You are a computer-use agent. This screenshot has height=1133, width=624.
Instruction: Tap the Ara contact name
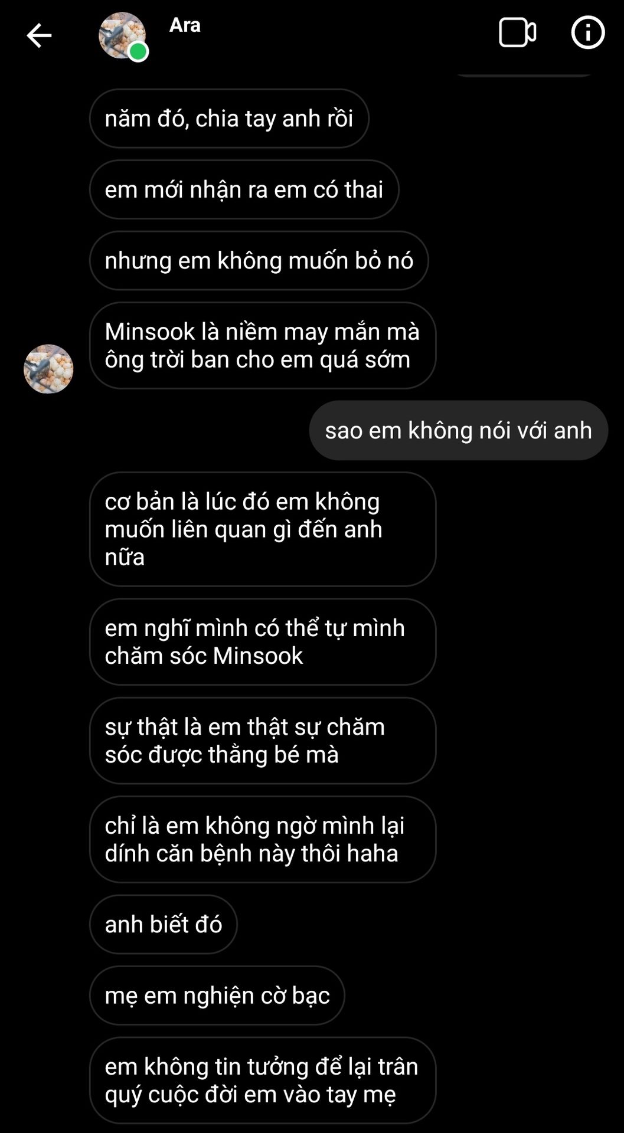coord(185,25)
